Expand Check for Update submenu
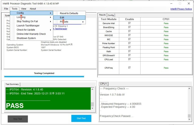This screenshot has height=125, width=194. click(32, 30)
